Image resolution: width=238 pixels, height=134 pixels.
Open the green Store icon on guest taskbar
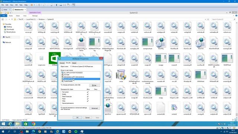pyautogui.click(x=26, y=124)
